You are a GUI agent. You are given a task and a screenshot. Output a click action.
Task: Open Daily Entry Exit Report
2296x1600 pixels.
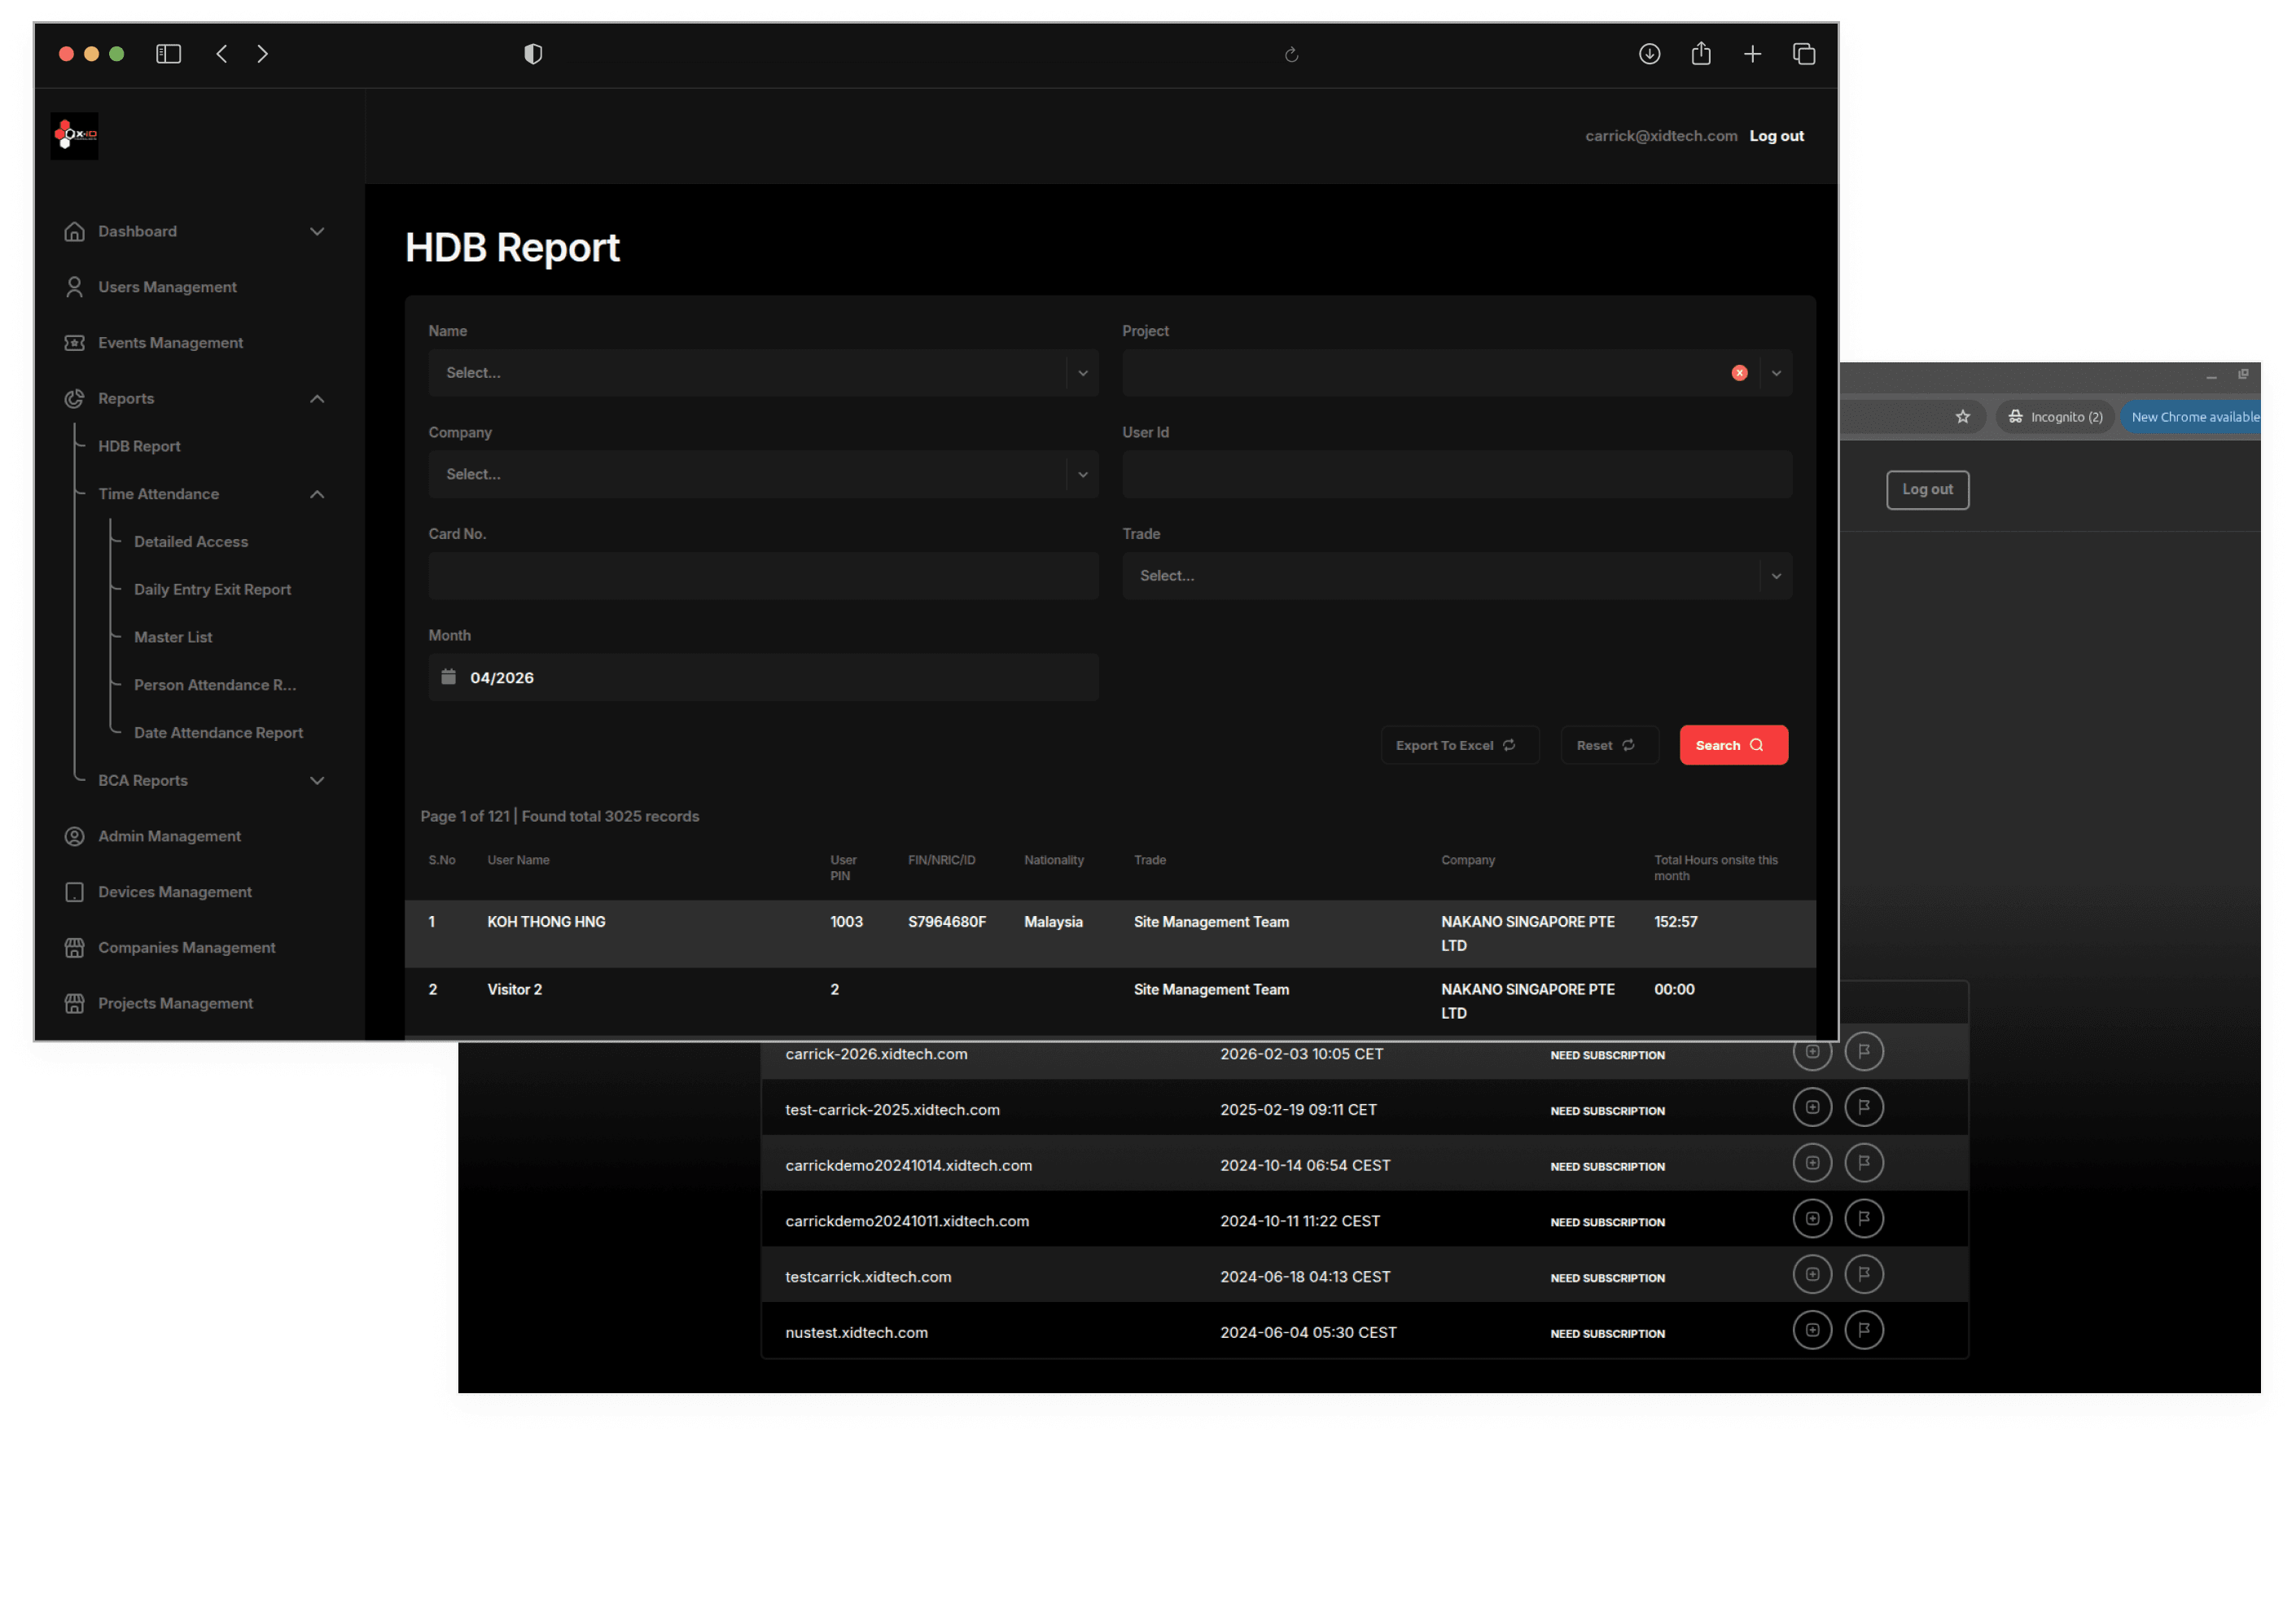(212, 590)
